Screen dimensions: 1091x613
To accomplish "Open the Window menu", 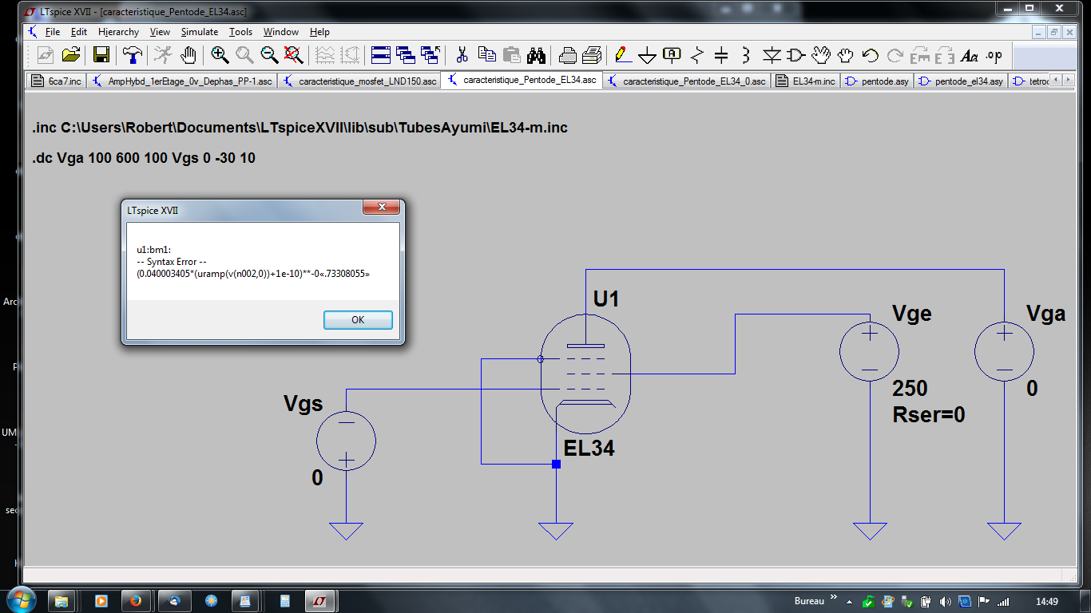I will pos(281,32).
